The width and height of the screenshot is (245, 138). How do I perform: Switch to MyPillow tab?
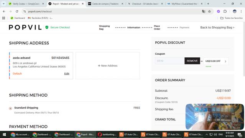185,4
